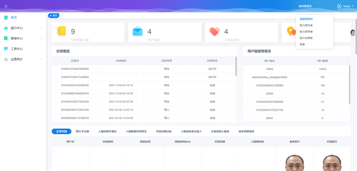This screenshot has width=357, height=171.
Task: Click the blue envelope 用户组数 icon
Action: [x=137, y=31]
